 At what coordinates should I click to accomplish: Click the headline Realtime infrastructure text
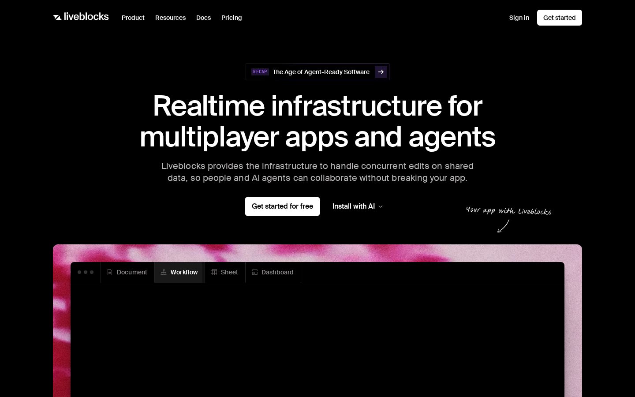click(x=317, y=121)
